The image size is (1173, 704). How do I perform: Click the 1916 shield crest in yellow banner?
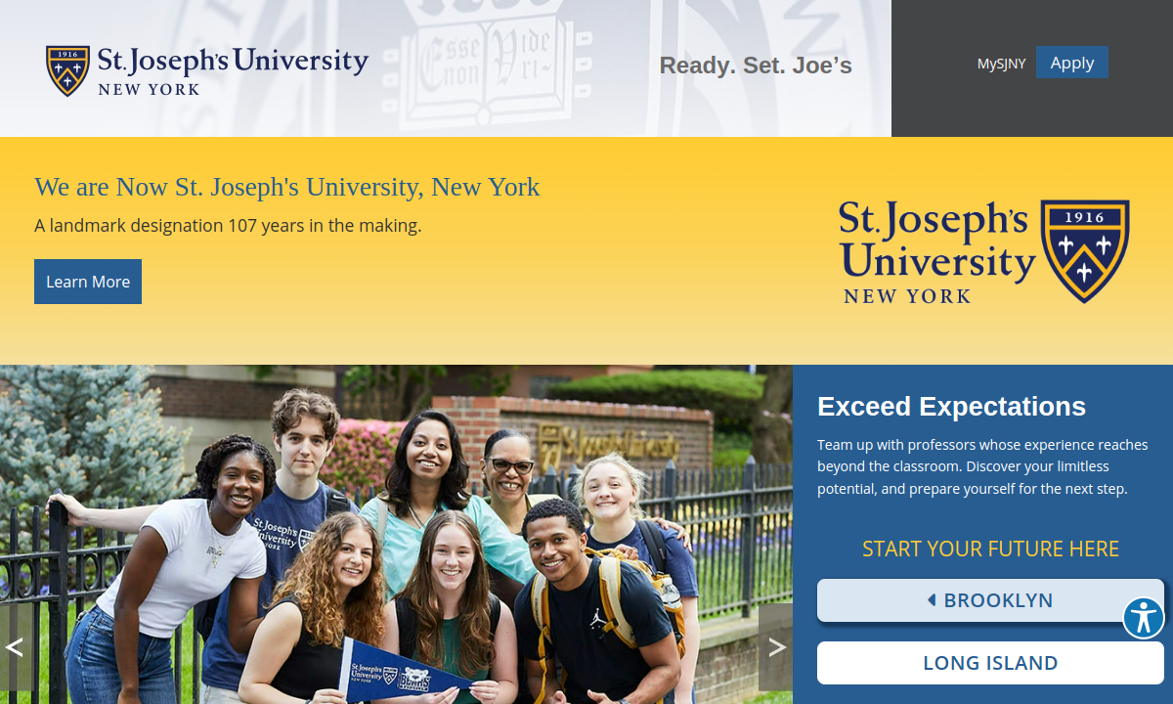pyautogui.click(x=1085, y=250)
